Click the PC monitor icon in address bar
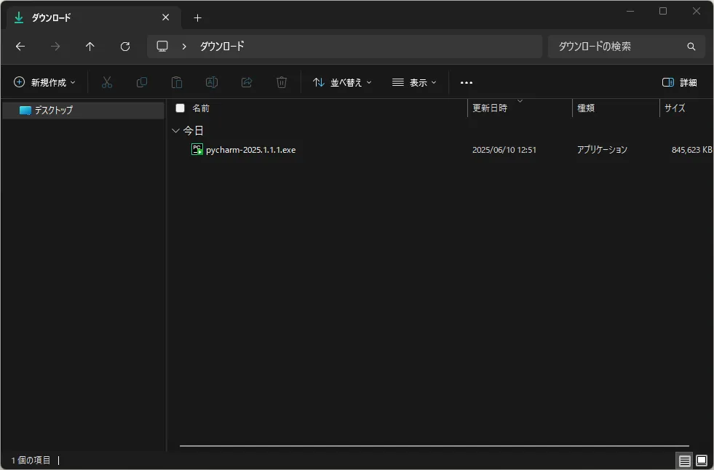 (x=162, y=47)
